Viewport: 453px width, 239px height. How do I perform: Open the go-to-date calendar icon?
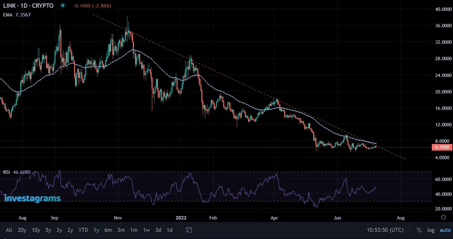(189, 230)
